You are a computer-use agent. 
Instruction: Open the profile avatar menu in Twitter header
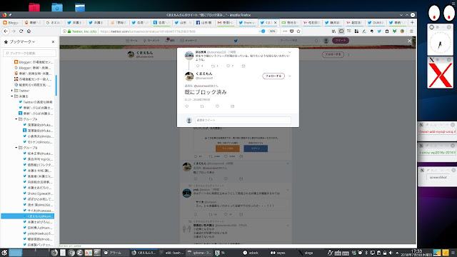326,41
